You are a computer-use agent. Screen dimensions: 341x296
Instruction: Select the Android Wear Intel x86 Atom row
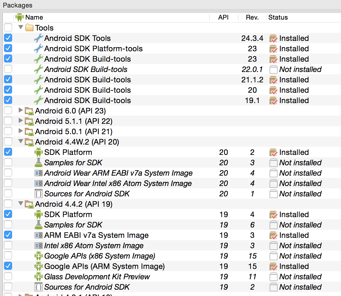click(x=118, y=183)
